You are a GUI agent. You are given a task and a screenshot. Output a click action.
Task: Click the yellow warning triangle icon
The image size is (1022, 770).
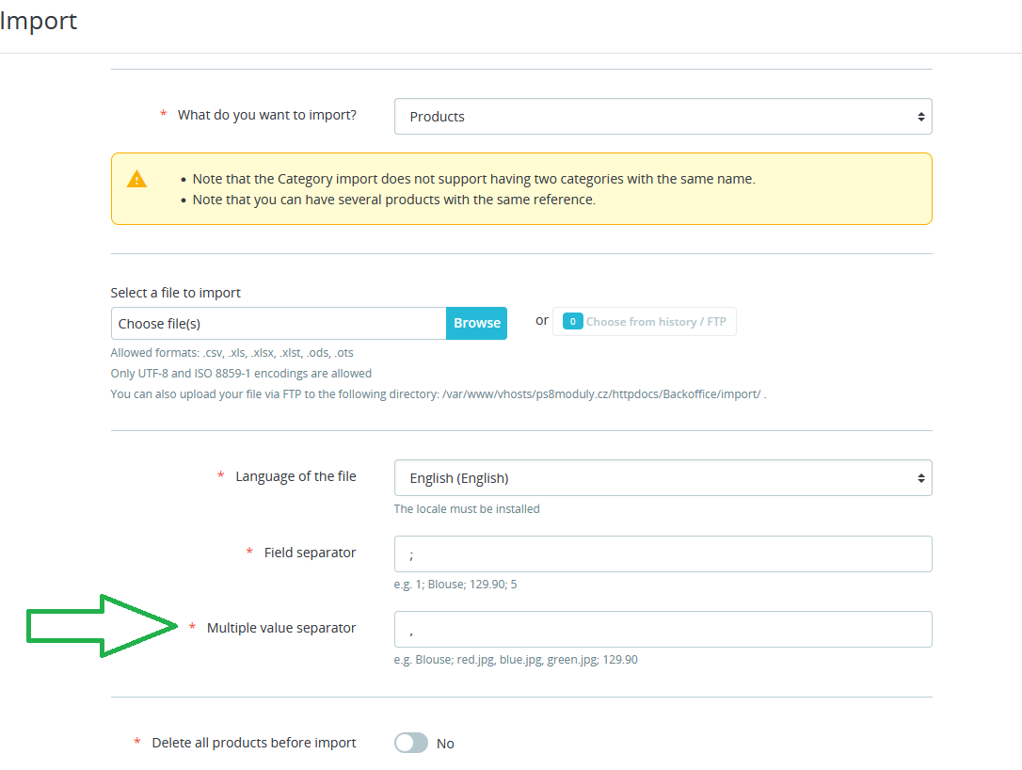[136, 179]
